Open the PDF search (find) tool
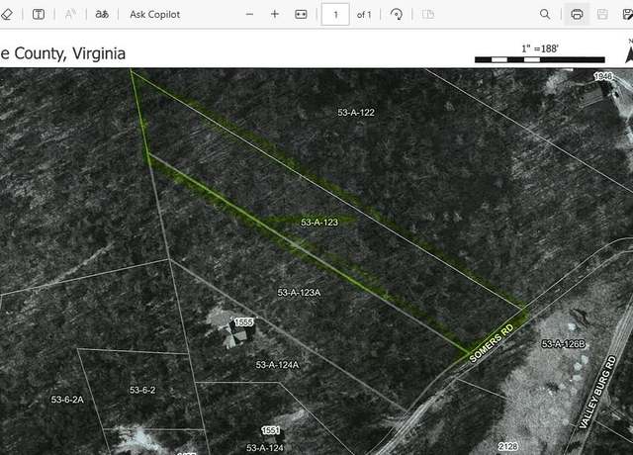 click(545, 15)
